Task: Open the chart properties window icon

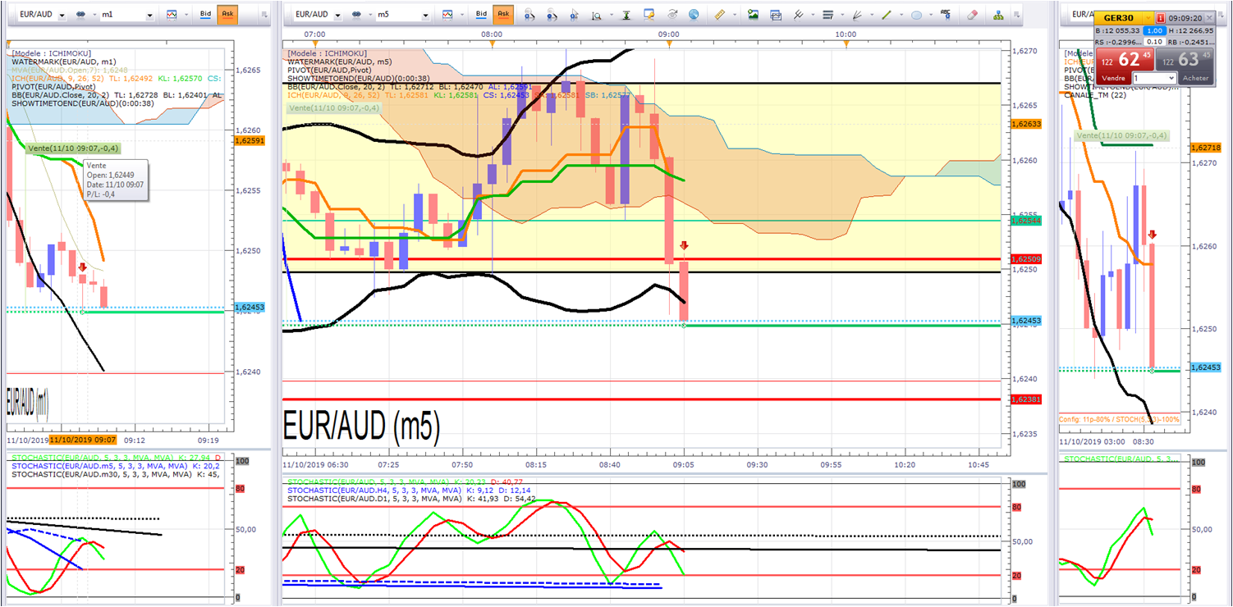Action: [x=649, y=15]
